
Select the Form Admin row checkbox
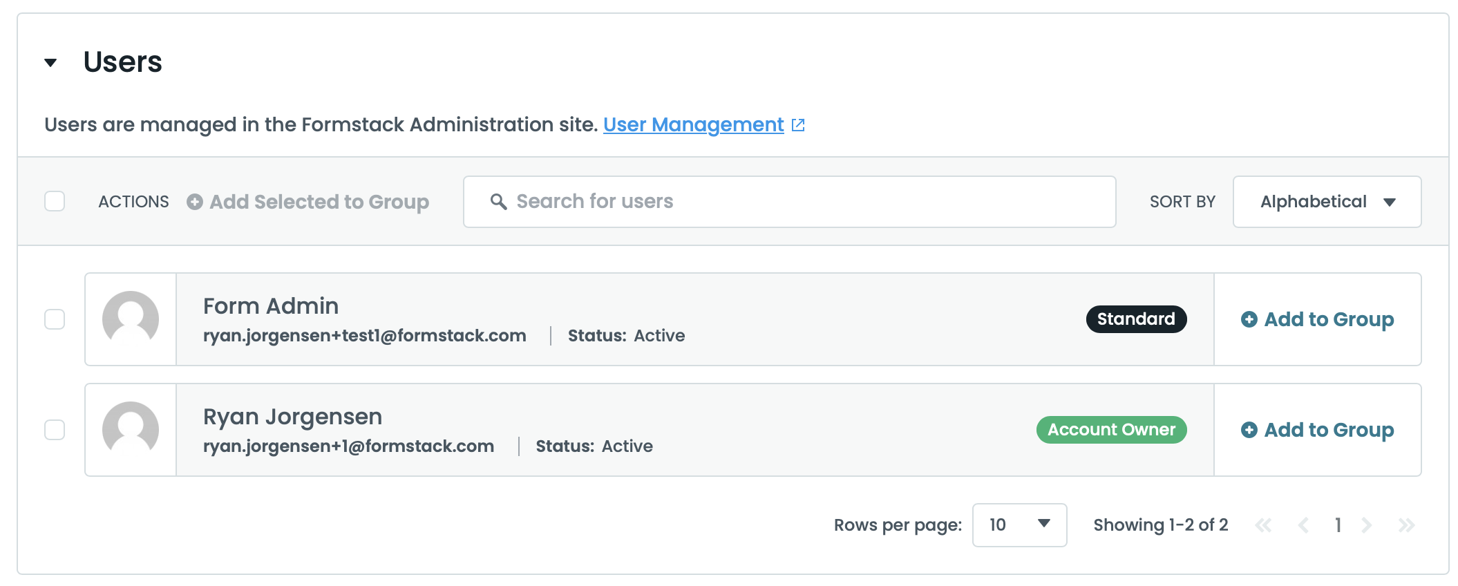(x=55, y=319)
